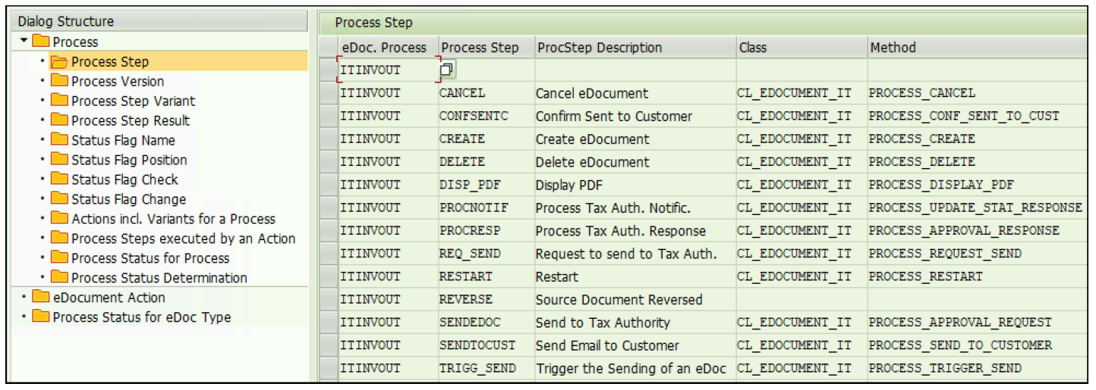
Task: Click the ProcStep Description column header
Action: [x=600, y=48]
